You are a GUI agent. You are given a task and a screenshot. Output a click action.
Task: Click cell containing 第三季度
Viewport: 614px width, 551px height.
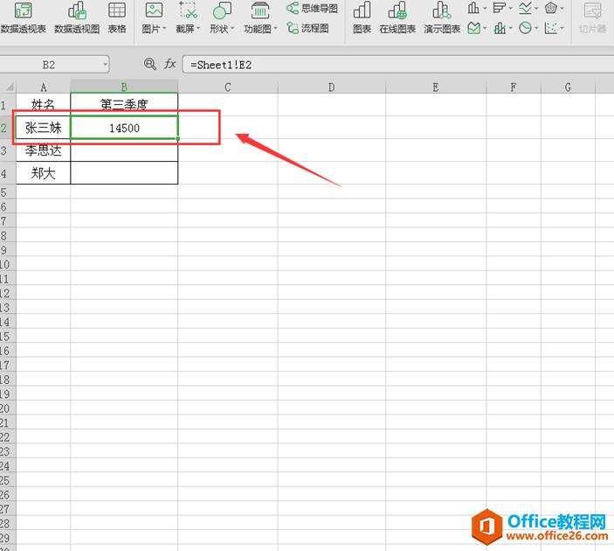(124, 104)
